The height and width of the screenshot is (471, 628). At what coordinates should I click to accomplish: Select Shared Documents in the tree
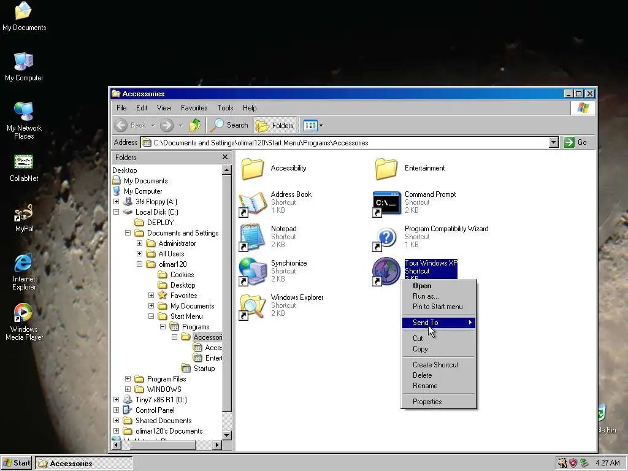pyautogui.click(x=163, y=420)
